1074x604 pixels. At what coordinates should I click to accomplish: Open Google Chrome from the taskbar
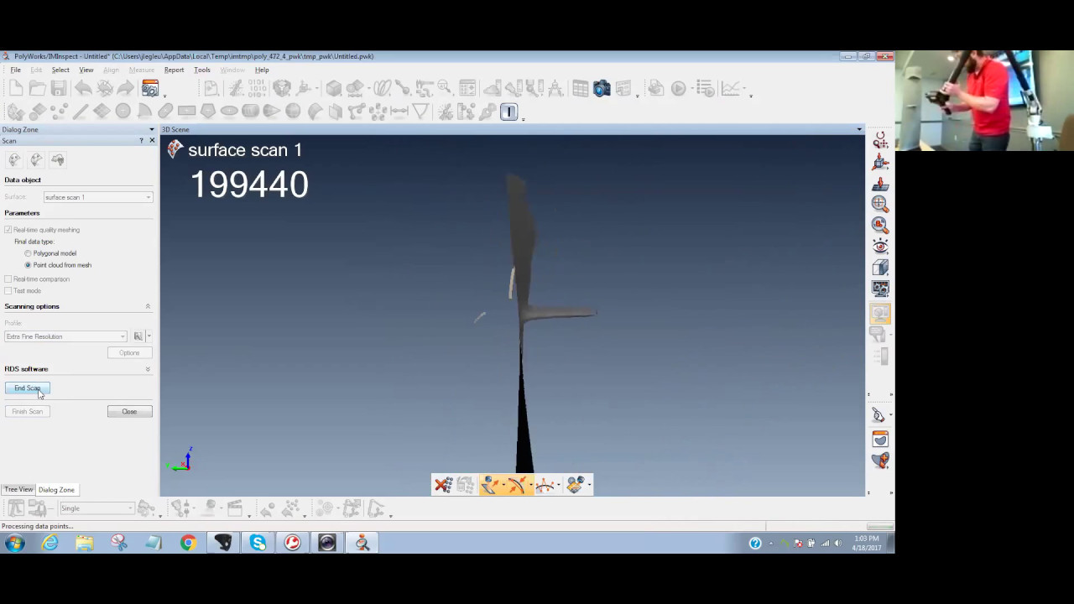[188, 543]
